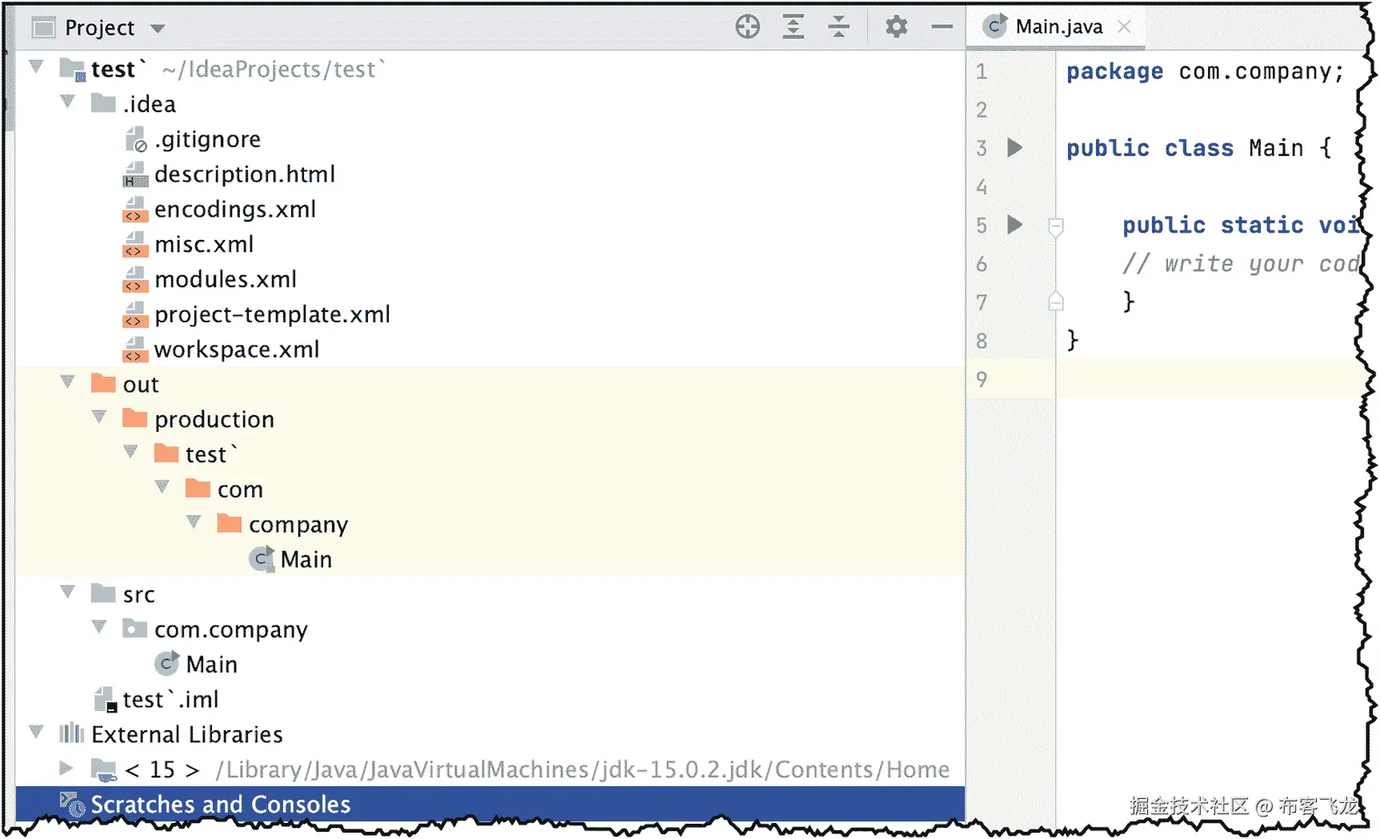Toggle code fold marker on line 5

pos(1056,227)
